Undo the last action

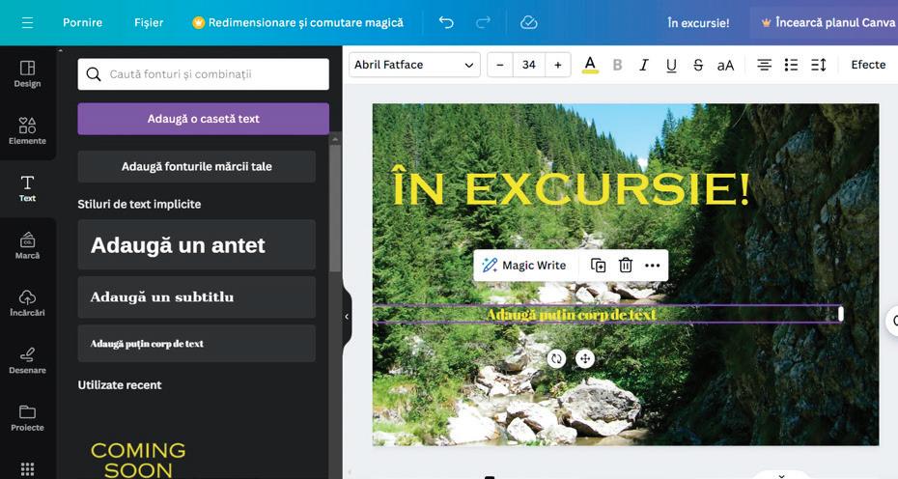(x=446, y=22)
